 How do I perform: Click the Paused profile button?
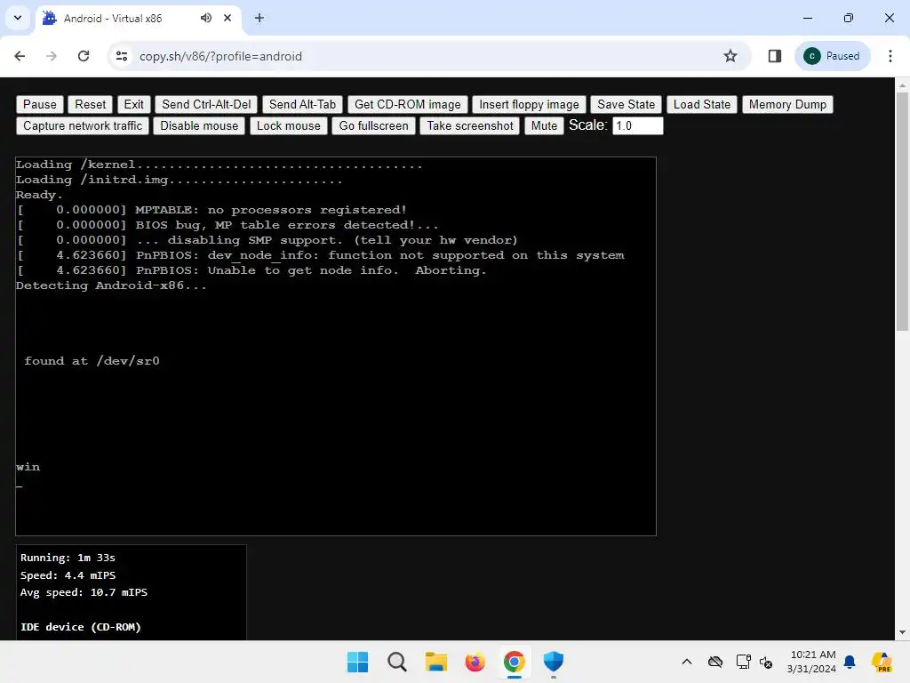pyautogui.click(x=832, y=56)
